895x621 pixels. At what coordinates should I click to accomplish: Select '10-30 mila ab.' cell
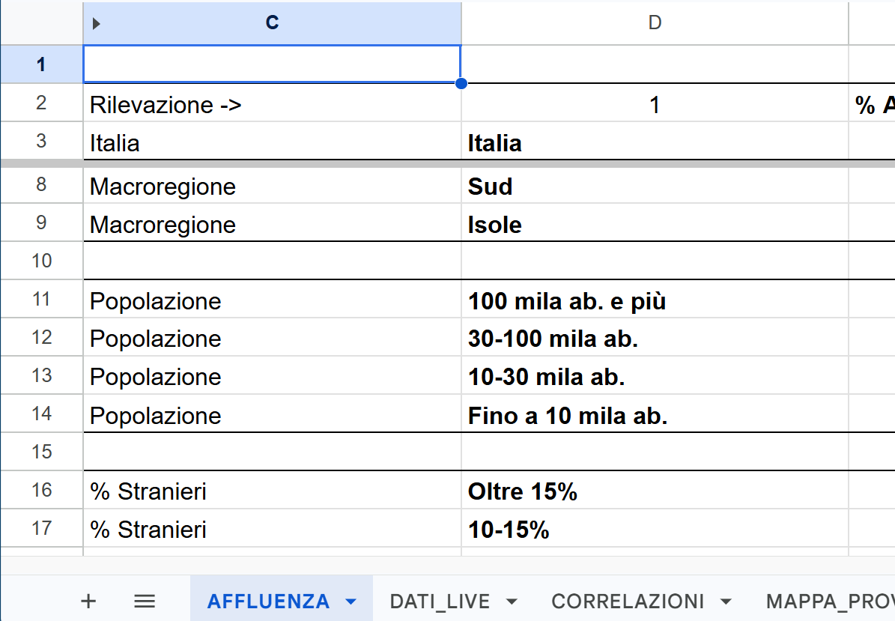(655, 375)
